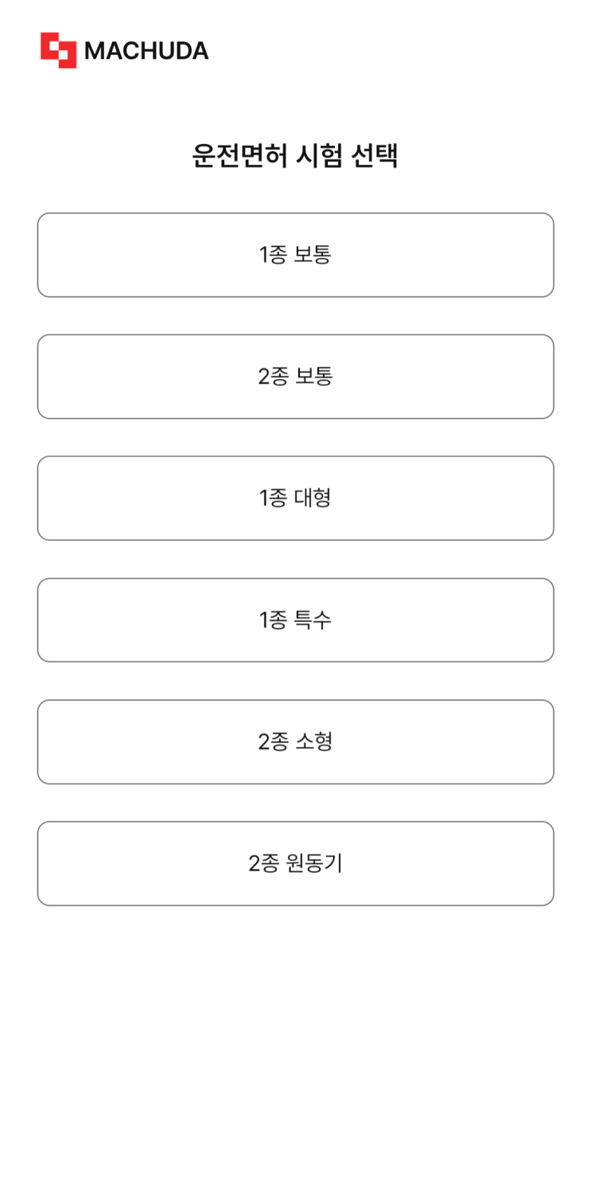Pick the 1종 특수 exam option
591x1193 pixels.
pos(295,620)
